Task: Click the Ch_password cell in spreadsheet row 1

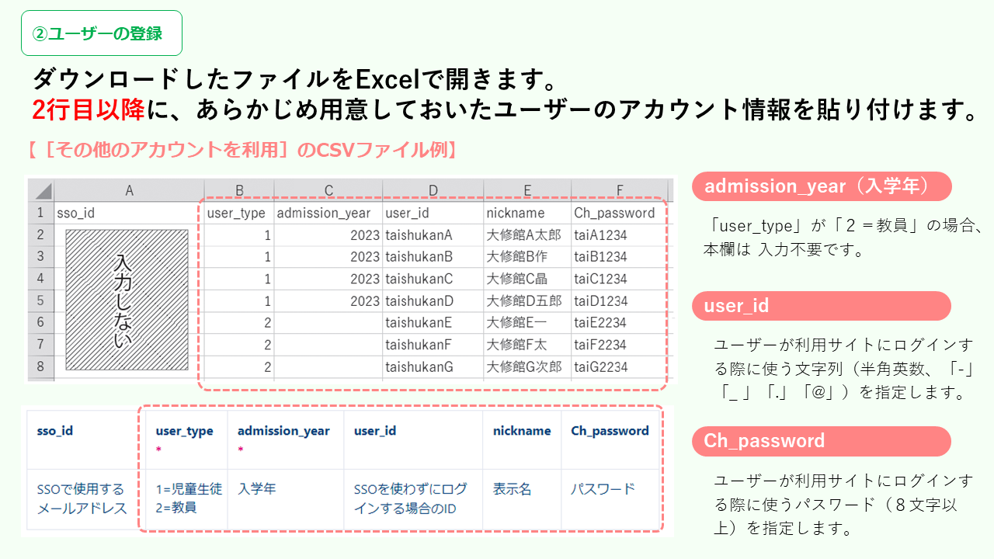Action: coord(619,213)
